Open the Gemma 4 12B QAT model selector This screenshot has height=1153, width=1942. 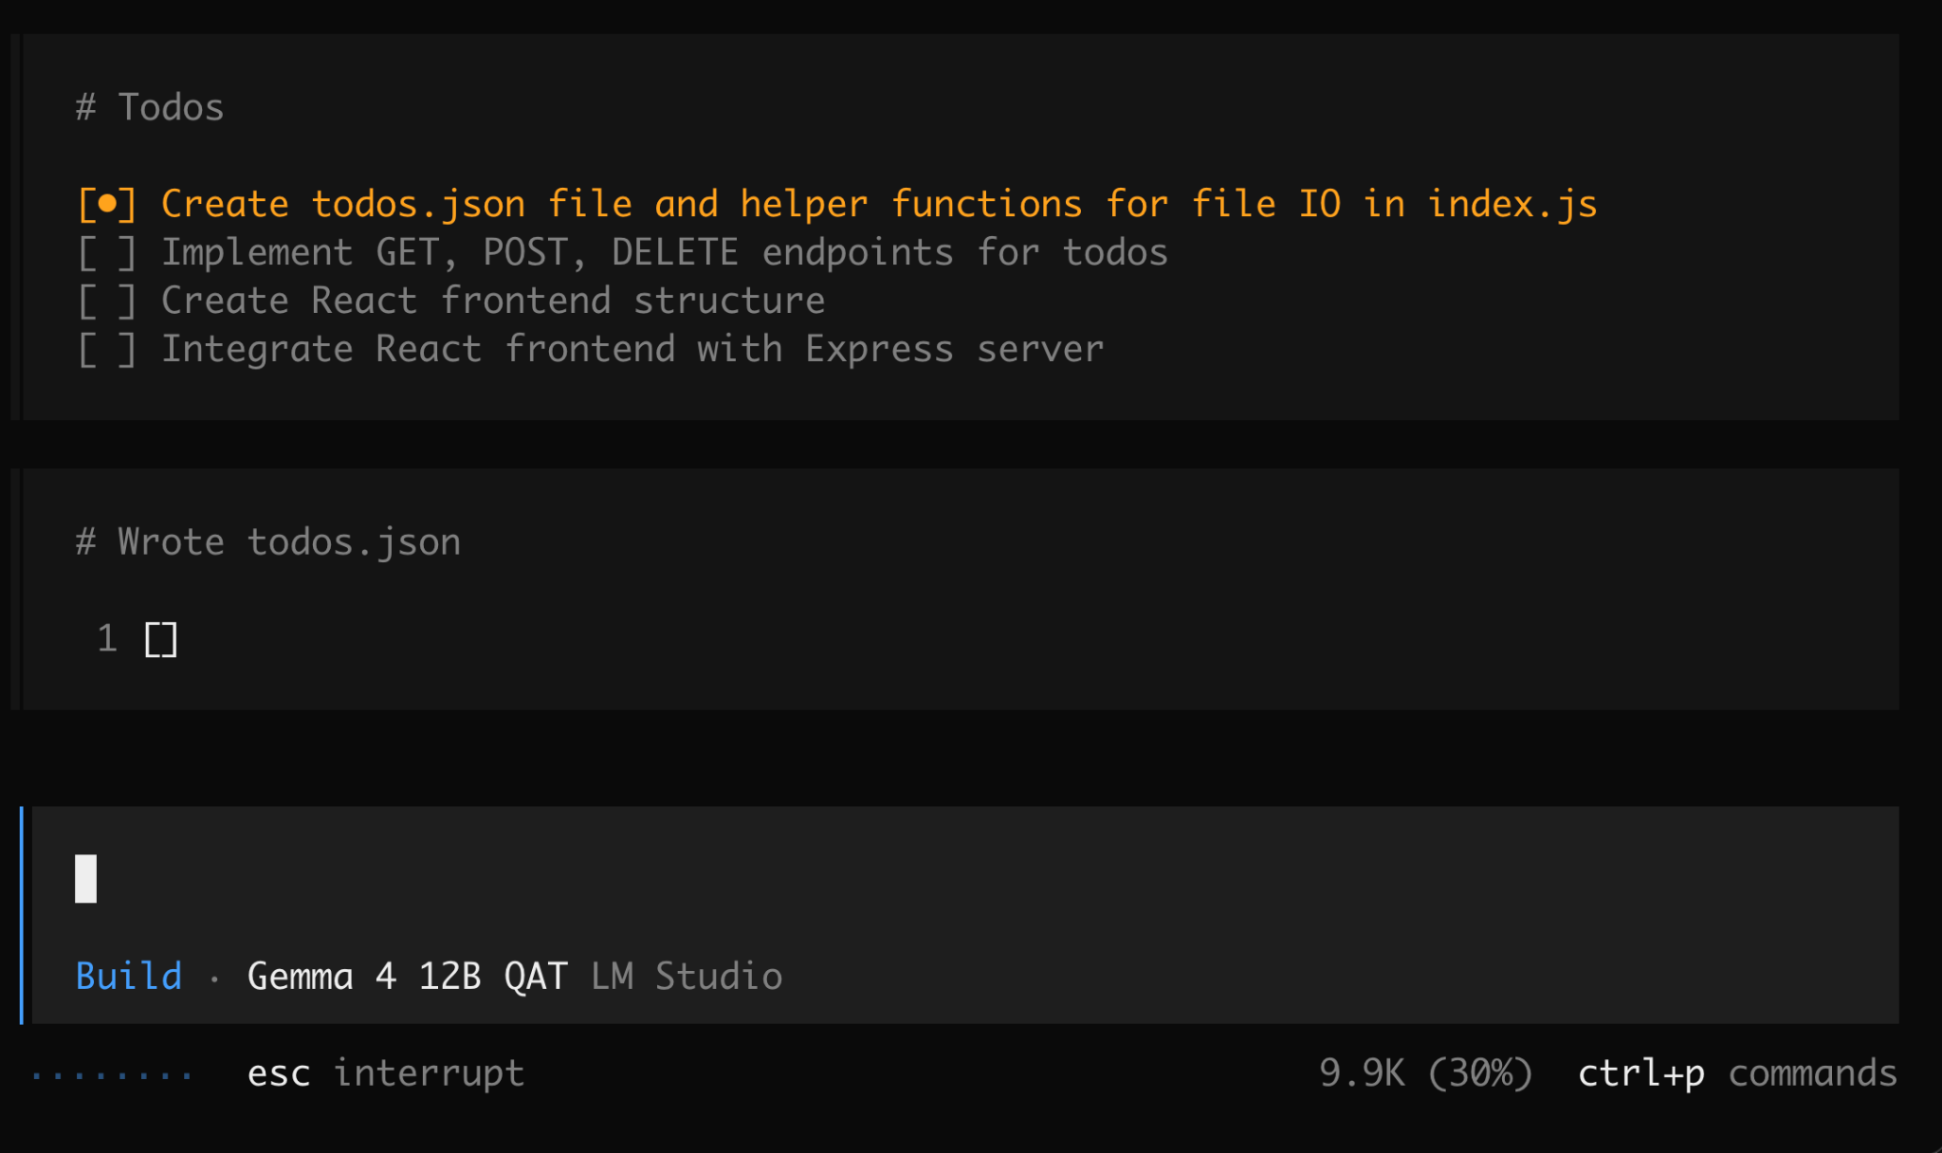(407, 976)
